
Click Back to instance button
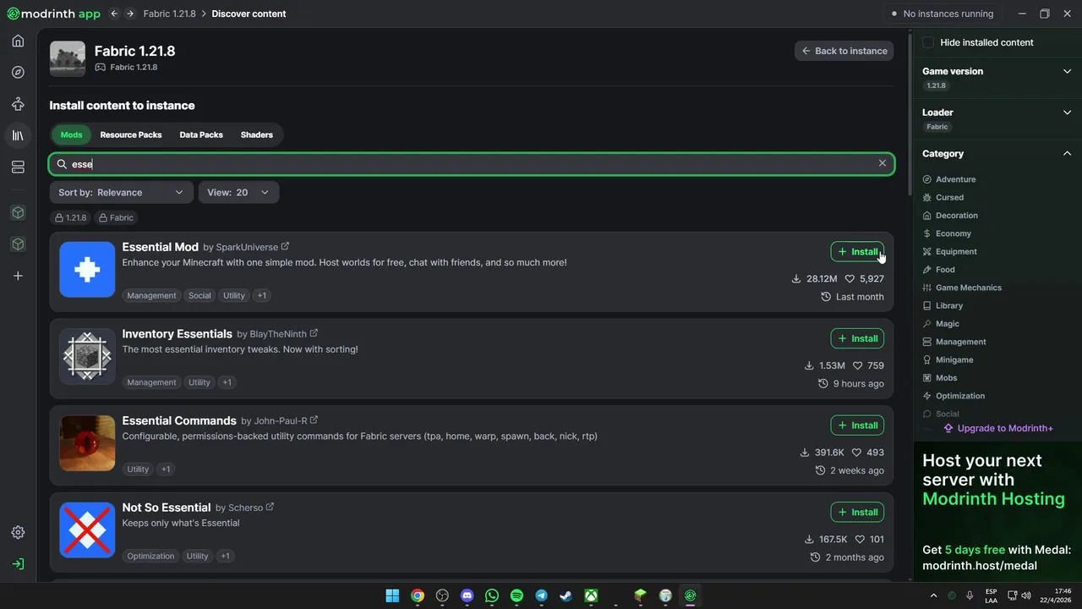[x=844, y=51]
